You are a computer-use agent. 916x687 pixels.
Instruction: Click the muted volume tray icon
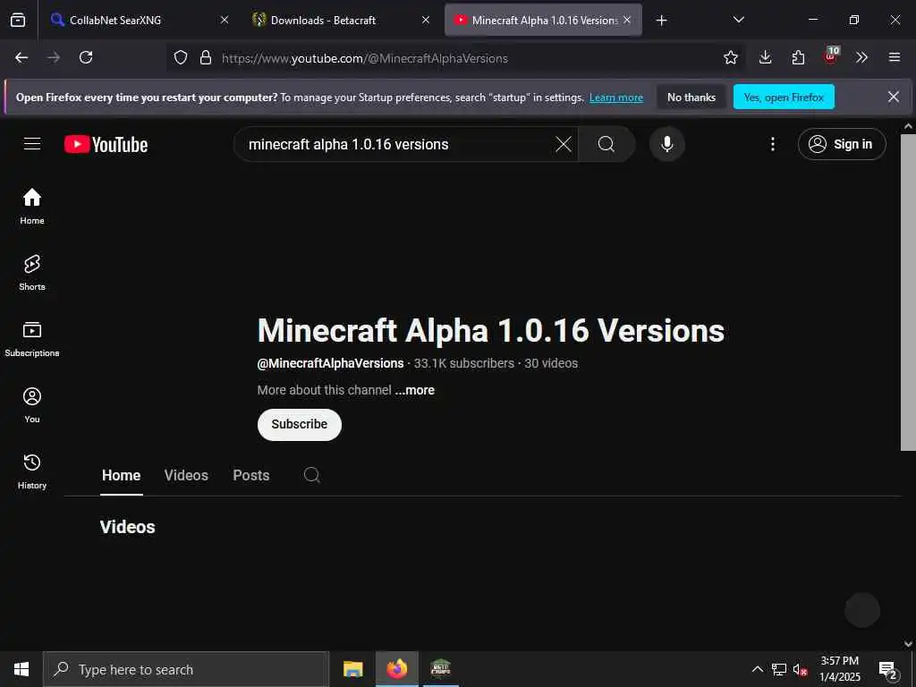click(800, 669)
